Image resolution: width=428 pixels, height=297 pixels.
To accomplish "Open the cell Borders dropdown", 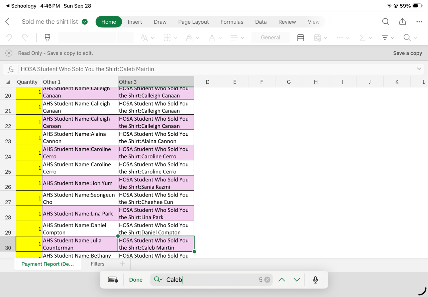I will 171,38.
